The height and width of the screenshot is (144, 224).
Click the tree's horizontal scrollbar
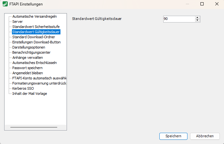pos(34,127)
